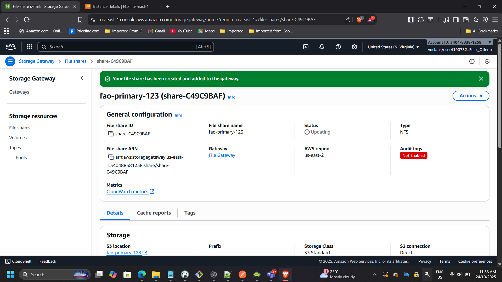Open the CloudShell terminal icon
502x282 pixels.
click(x=8, y=261)
